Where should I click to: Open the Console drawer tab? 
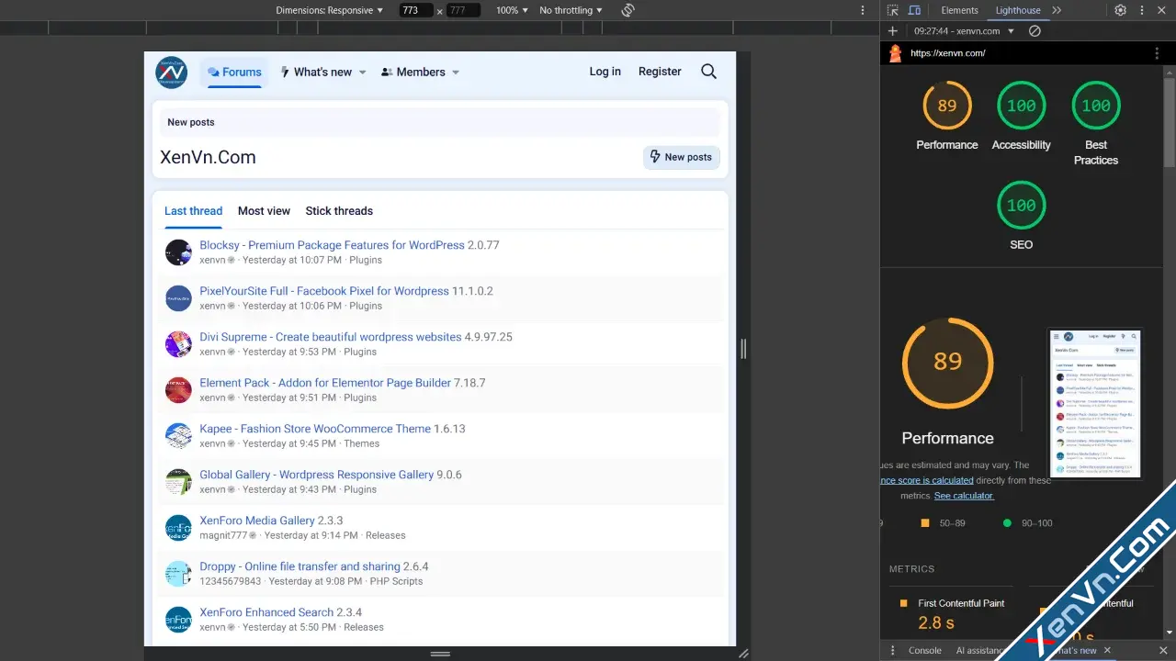(x=924, y=650)
